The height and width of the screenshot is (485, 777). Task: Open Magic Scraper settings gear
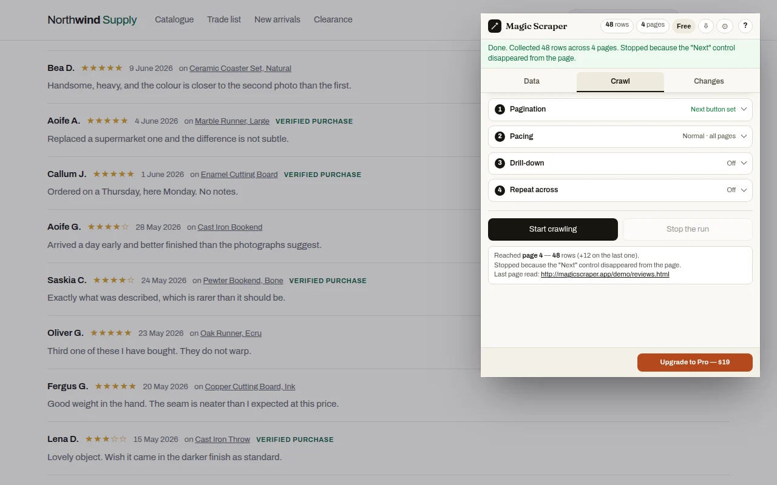click(x=725, y=26)
